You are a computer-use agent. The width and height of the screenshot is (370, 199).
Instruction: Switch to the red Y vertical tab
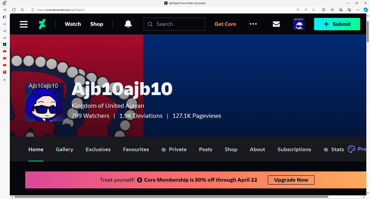[4, 72]
